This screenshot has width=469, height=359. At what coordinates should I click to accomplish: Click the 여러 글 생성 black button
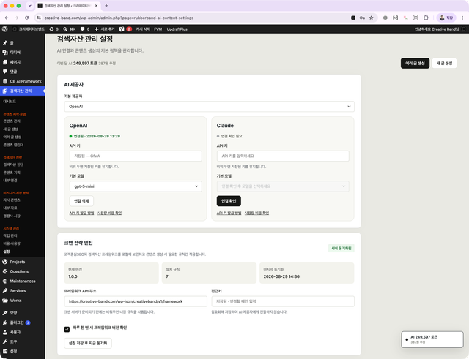pyautogui.click(x=415, y=64)
